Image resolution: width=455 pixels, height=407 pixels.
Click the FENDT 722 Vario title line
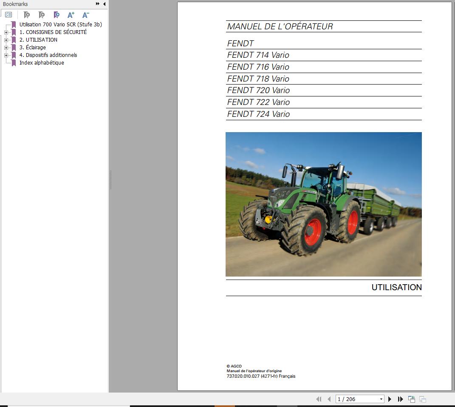click(x=258, y=102)
